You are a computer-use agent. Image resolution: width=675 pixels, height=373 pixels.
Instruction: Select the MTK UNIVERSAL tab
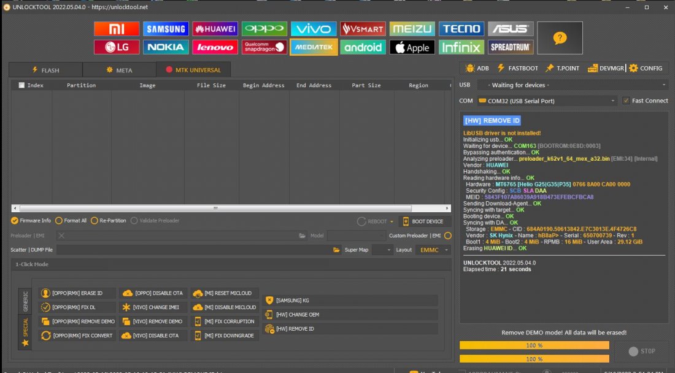coord(193,70)
